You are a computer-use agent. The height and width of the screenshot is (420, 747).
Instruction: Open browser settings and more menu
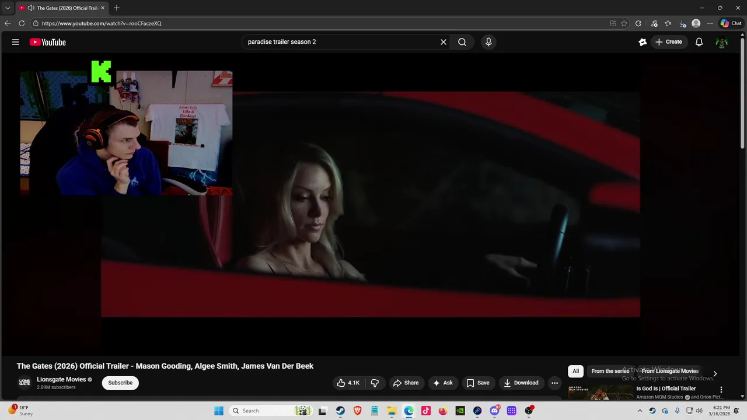tap(710, 23)
